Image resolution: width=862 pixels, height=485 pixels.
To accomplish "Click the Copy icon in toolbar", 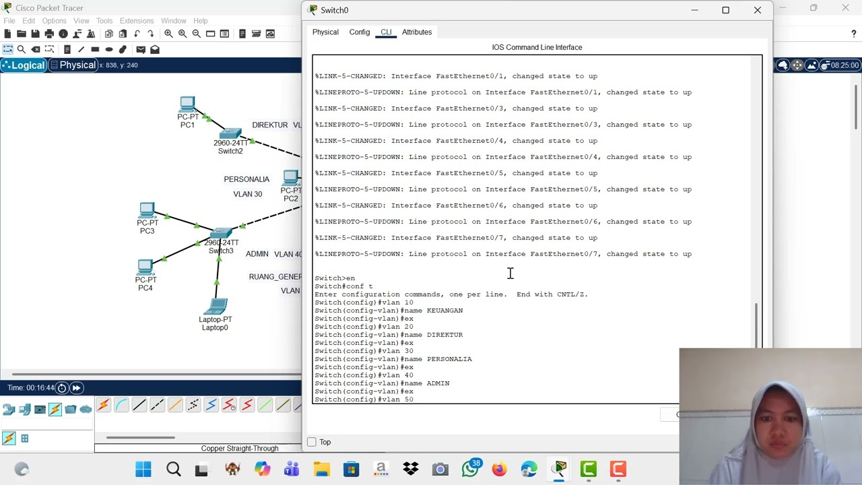I will pyautogui.click(x=108, y=34).
